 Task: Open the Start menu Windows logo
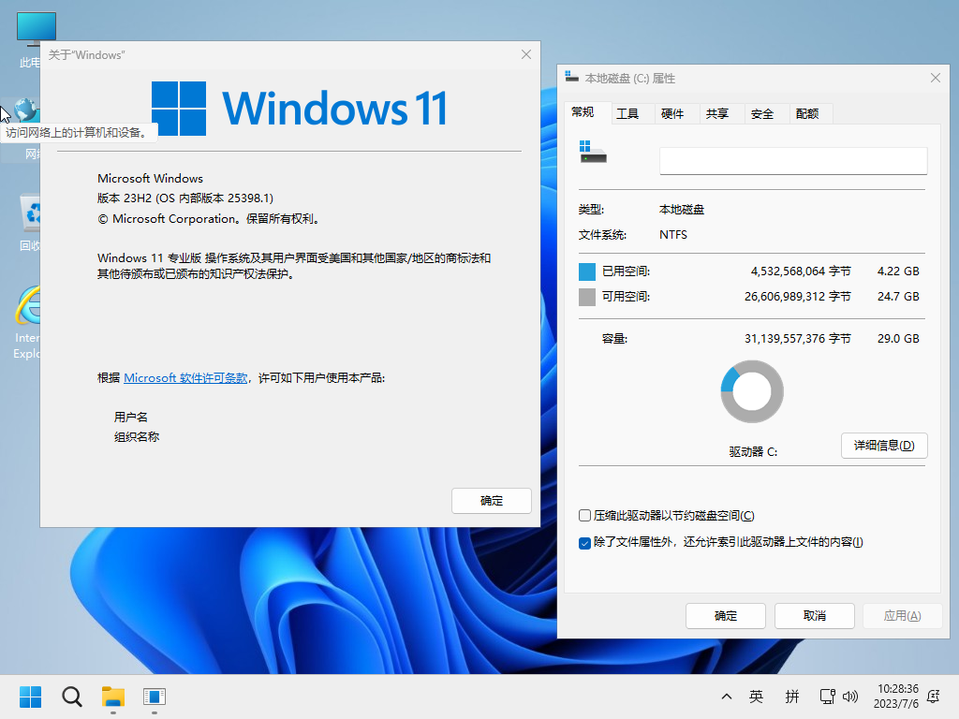click(x=30, y=697)
